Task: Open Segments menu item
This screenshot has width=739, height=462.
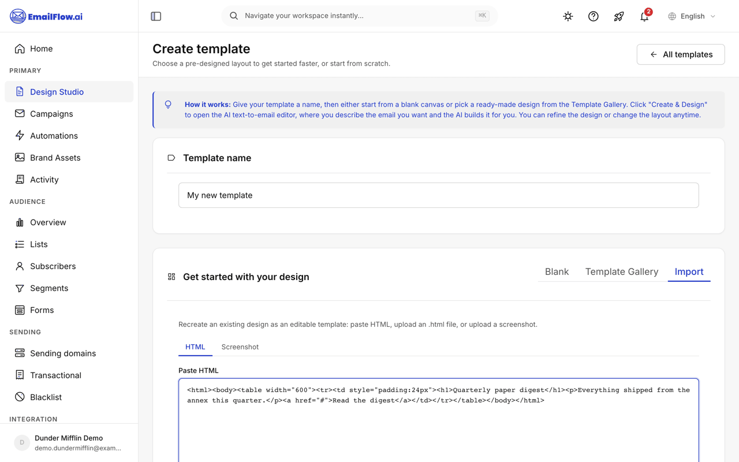Action: (69, 288)
